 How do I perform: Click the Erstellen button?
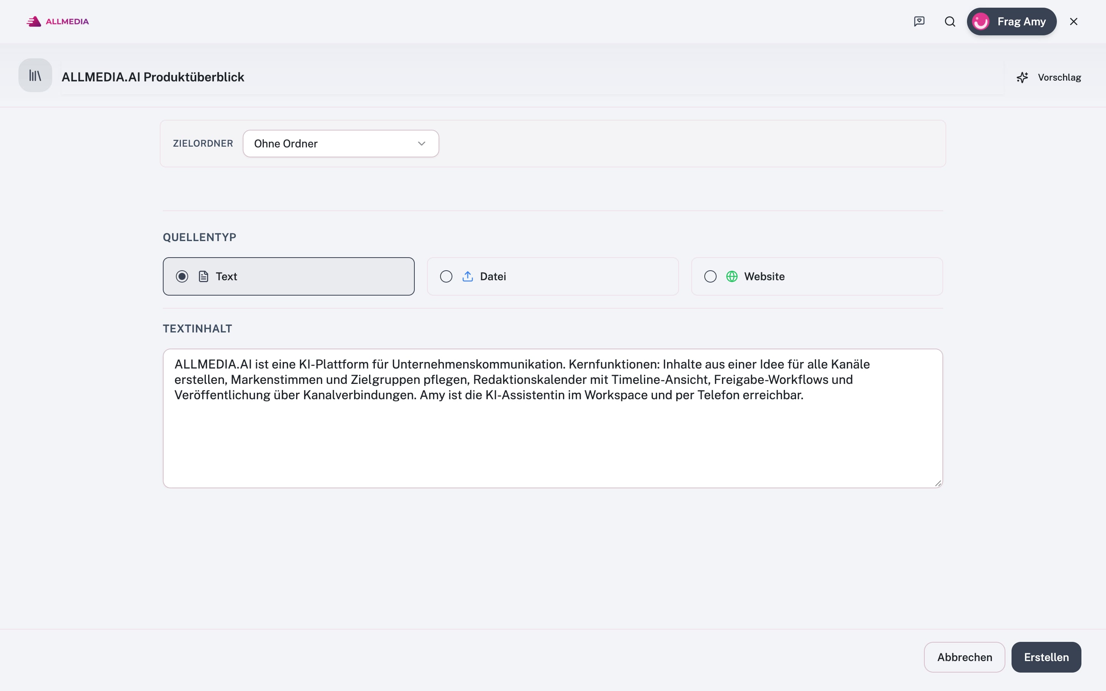click(x=1046, y=657)
